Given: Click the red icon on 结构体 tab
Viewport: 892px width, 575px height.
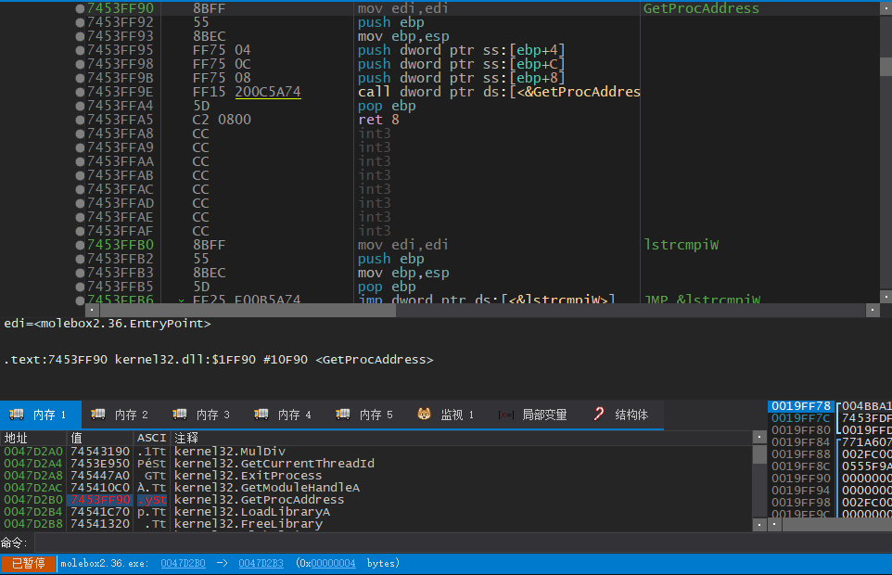Looking at the screenshot, I should pos(599,415).
